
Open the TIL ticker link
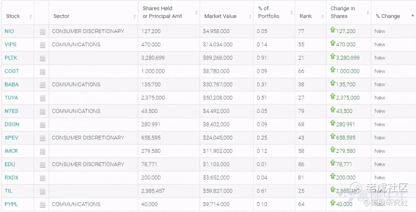click(8, 191)
